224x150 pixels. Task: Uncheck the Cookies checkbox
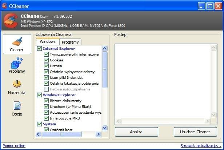pos(46,60)
